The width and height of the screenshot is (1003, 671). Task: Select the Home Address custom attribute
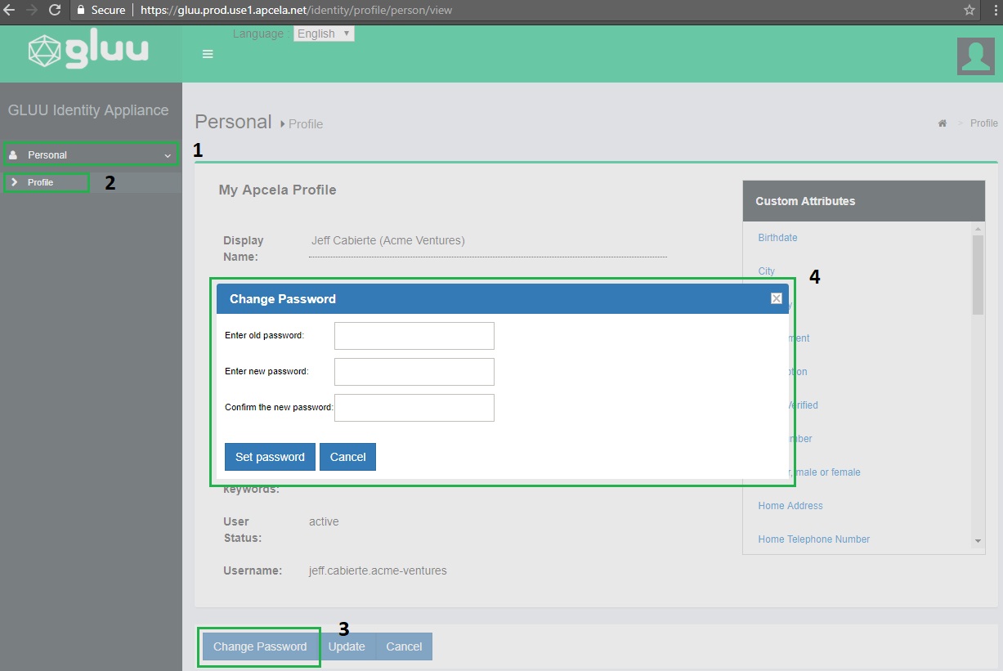(790, 506)
